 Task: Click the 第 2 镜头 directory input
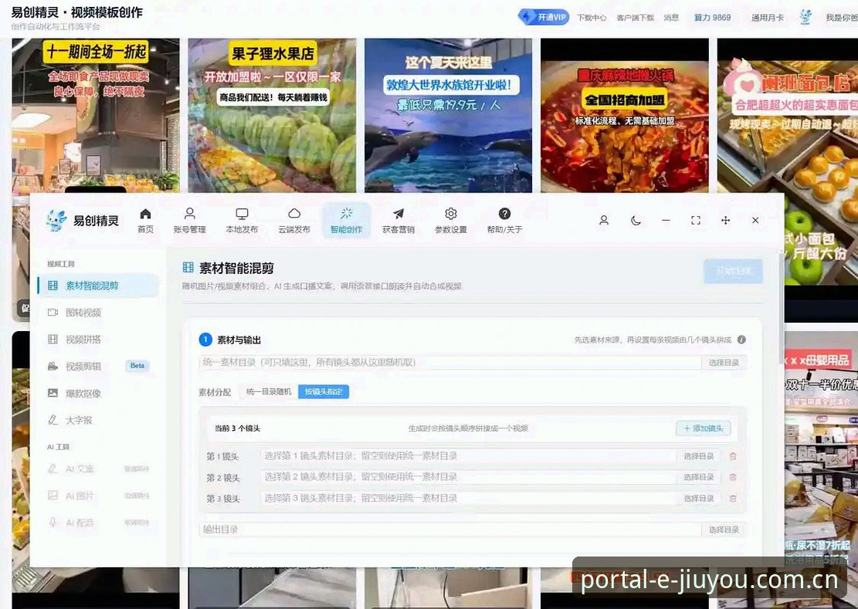coord(469,477)
